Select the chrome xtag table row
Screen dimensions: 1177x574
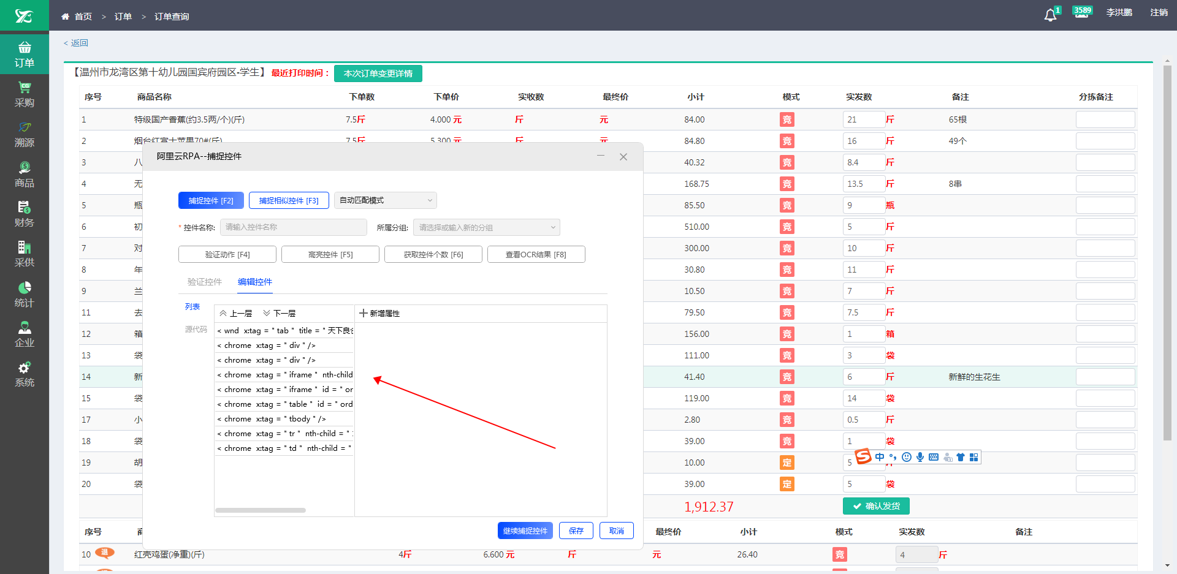284,404
